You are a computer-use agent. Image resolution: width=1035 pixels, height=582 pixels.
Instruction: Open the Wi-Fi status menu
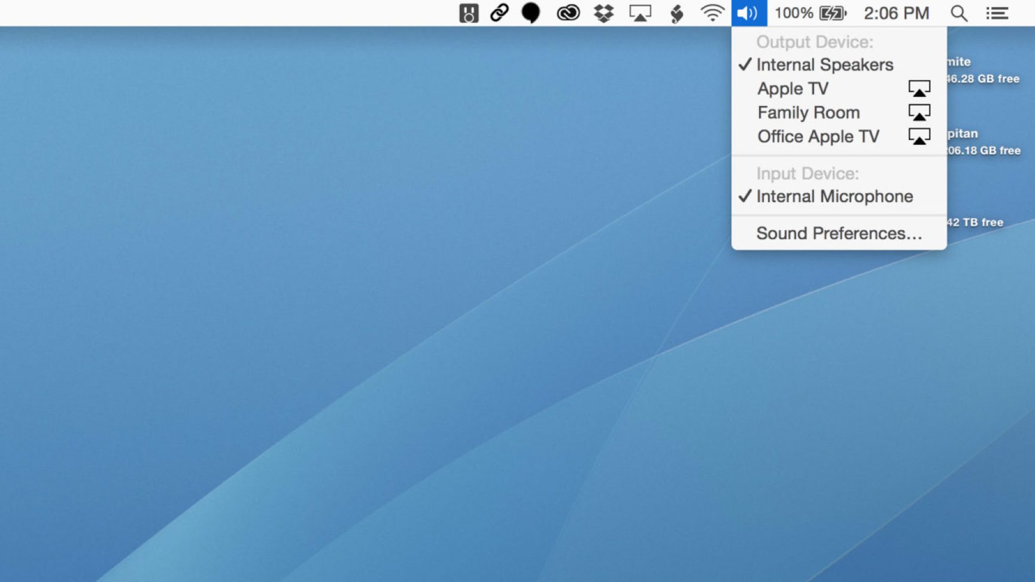[712, 13]
